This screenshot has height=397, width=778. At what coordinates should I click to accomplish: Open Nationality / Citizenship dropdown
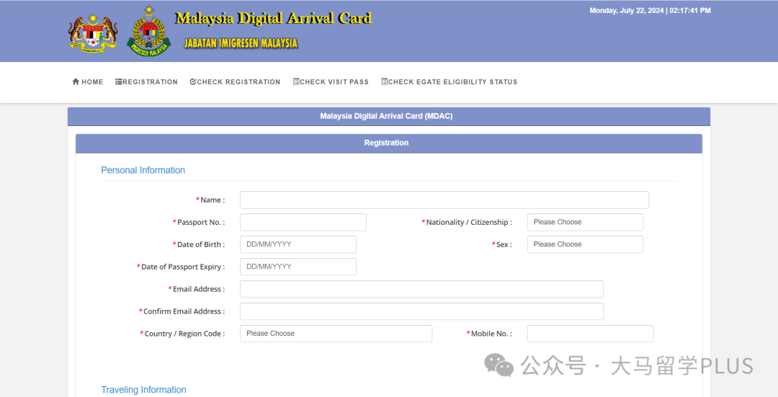585,223
